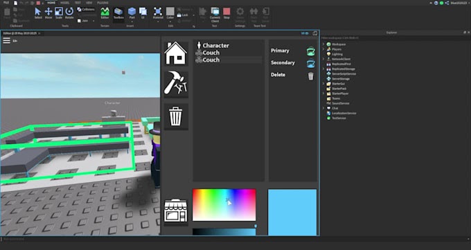The height and width of the screenshot is (250, 471).
Task: Switch to the PLUGINS ribbon tab
Action: pyautogui.click(x=103, y=3)
